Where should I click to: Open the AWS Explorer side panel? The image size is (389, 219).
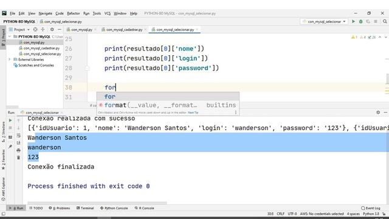pos(3,189)
